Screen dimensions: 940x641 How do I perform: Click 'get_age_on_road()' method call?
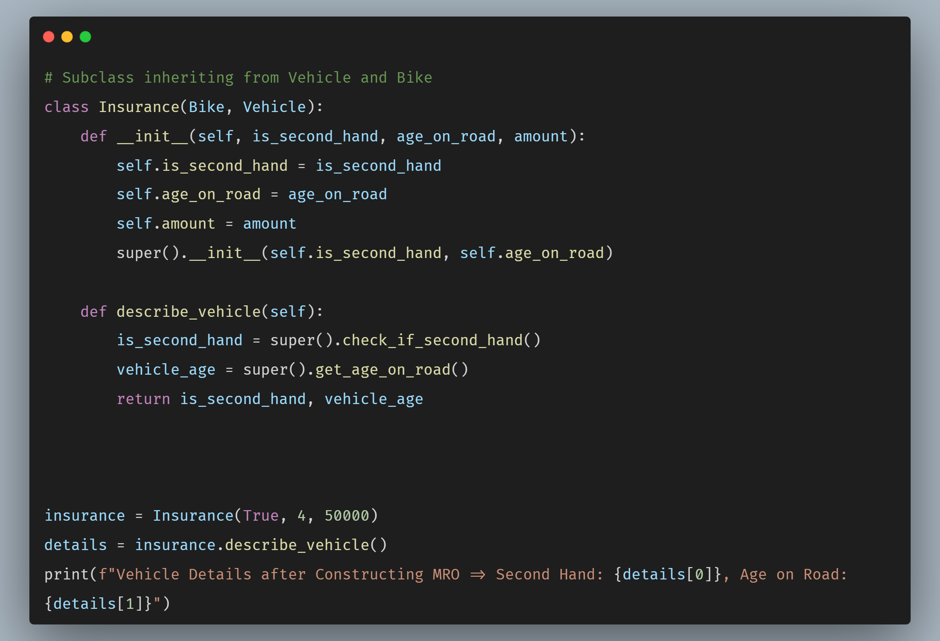click(391, 370)
